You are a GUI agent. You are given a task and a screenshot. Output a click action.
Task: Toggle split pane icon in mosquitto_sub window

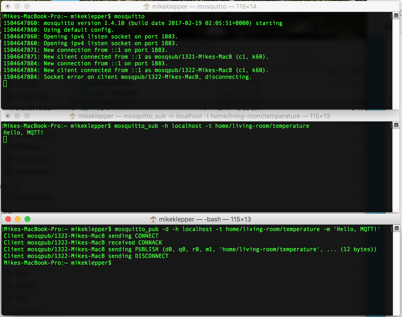(396, 125)
